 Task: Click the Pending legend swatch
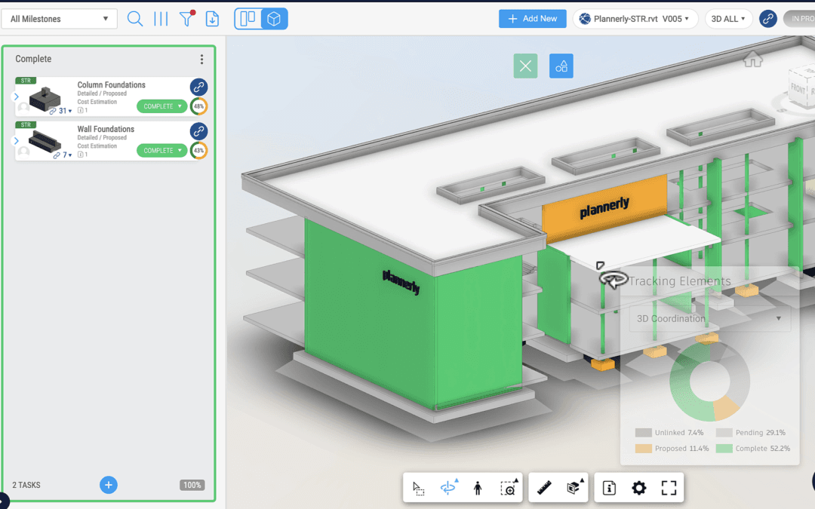coord(724,433)
